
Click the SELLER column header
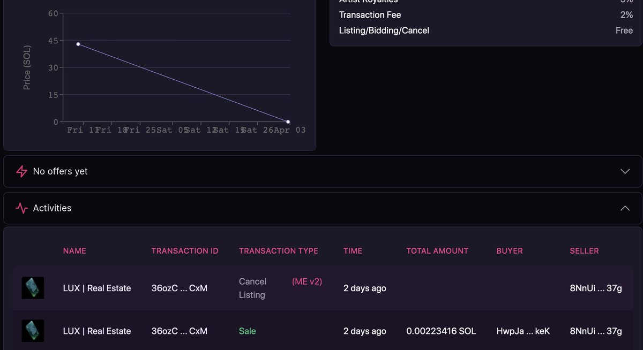click(x=585, y=250)
